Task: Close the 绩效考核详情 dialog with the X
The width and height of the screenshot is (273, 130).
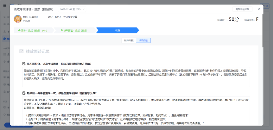Action: click(x=259, y=9)
